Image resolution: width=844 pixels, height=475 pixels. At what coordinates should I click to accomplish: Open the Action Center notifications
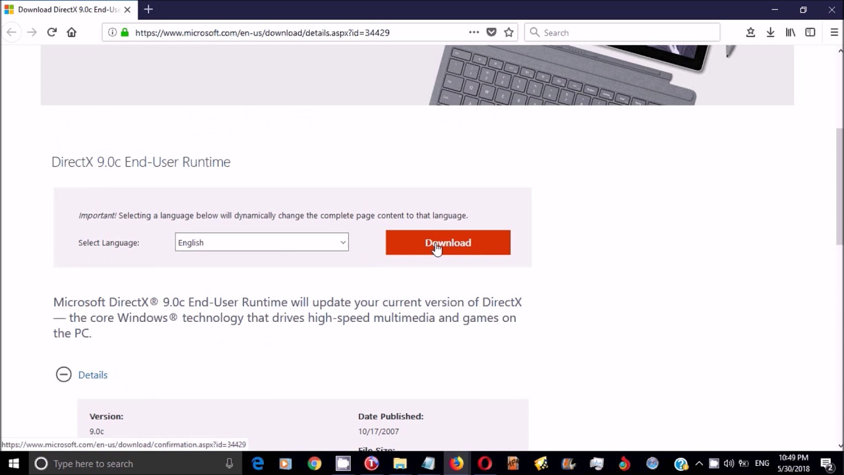(x=826, y=464)
